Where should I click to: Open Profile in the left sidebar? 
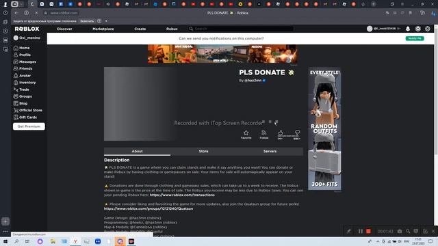pyautogui.click(x=22, y=55)
